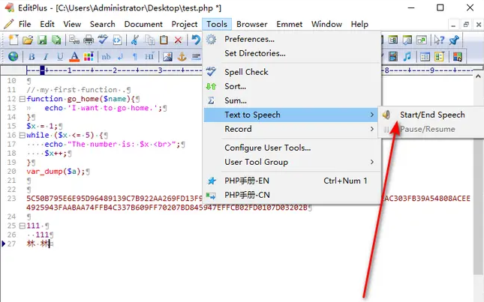
Task: Run the PHP手册-CN user tool
Action: (x=292, y=195)
